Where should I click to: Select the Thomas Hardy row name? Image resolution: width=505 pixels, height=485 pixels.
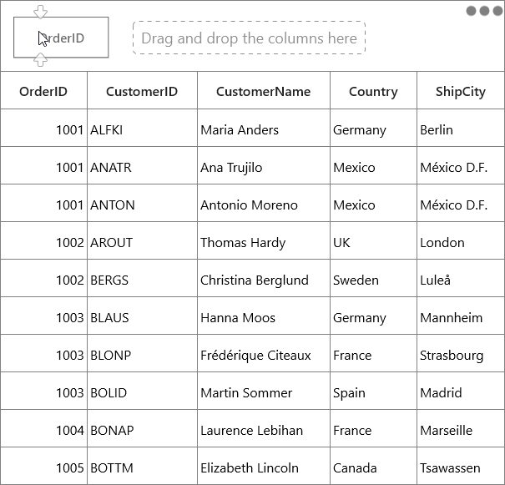243,242
